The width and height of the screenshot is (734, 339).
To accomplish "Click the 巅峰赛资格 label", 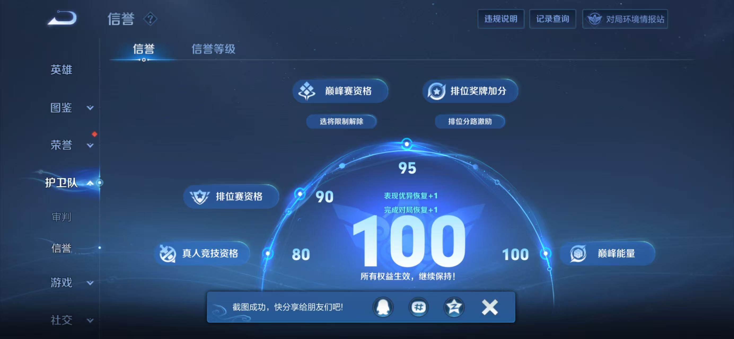I will click(x=348, y=91).
